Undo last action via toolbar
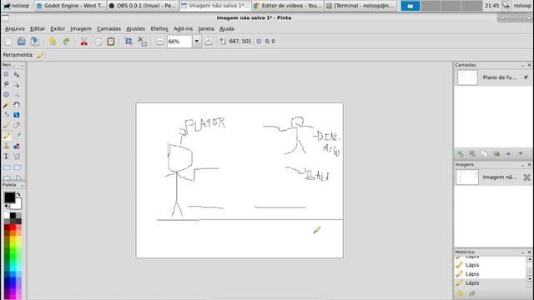 (x=52, y=42)
